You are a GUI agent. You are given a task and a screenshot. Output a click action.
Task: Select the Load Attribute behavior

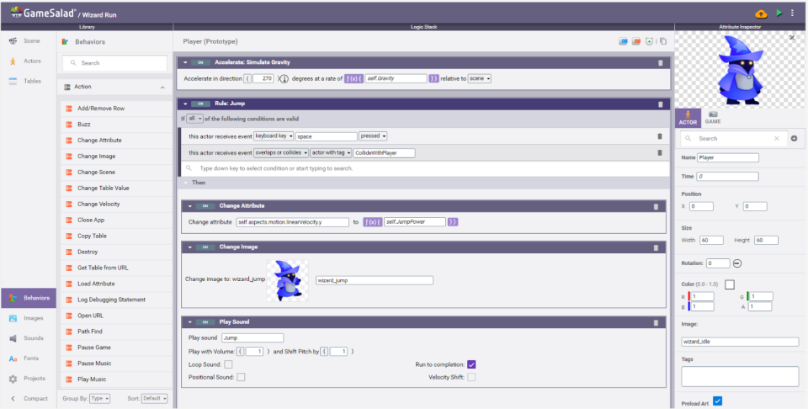[x=115, y=284]
